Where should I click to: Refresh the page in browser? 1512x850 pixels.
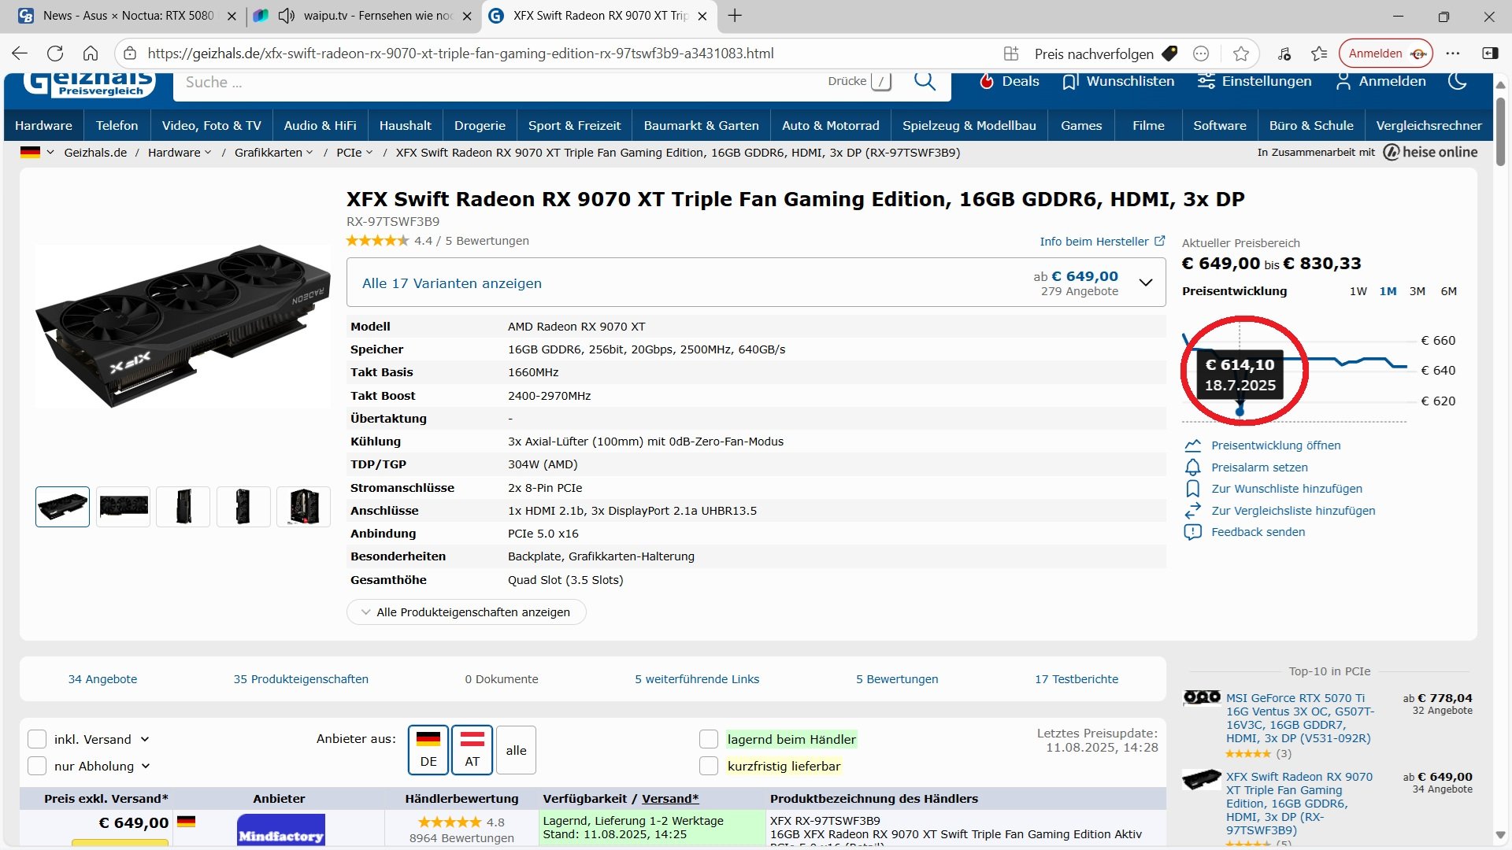55,54
